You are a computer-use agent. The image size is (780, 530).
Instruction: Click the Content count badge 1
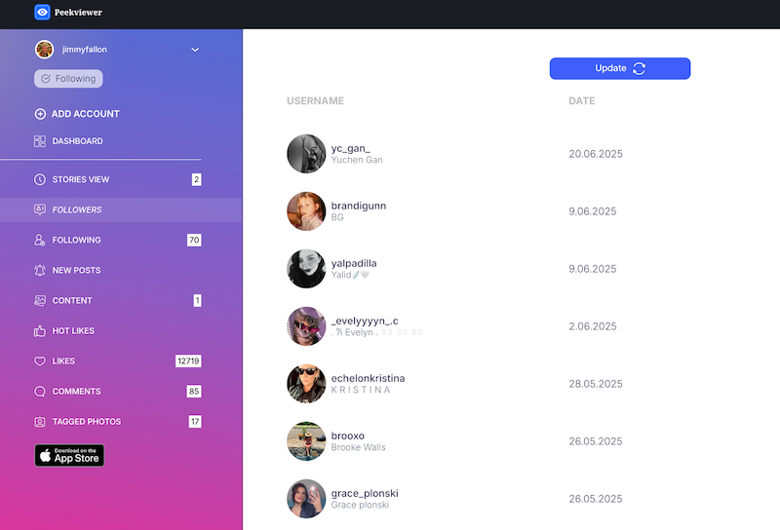coord(198,300)
